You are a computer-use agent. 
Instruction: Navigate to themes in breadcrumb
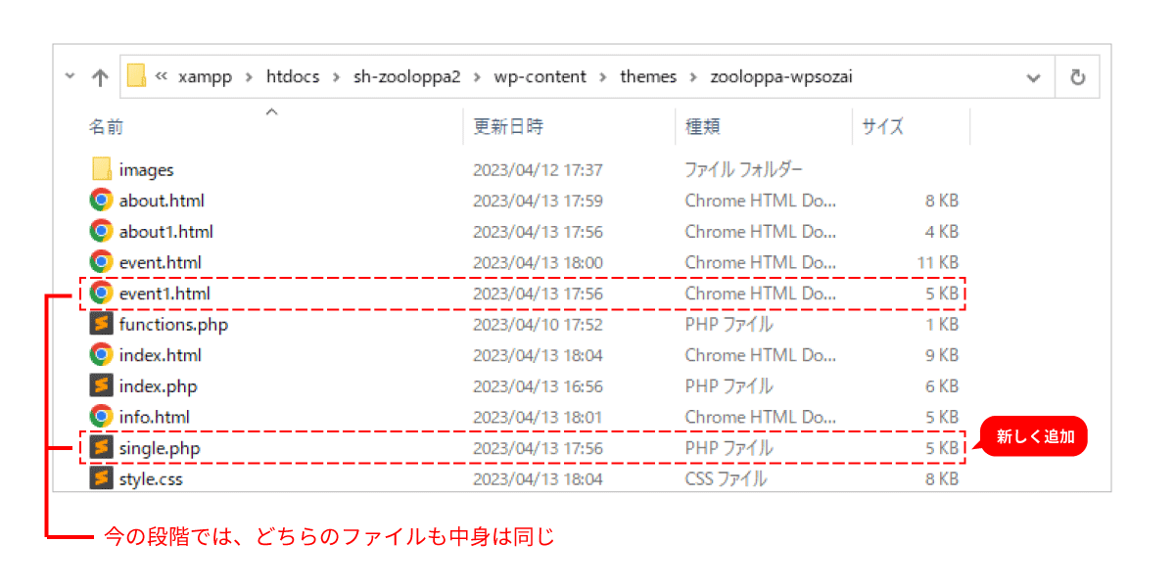[x=648, y=76]
